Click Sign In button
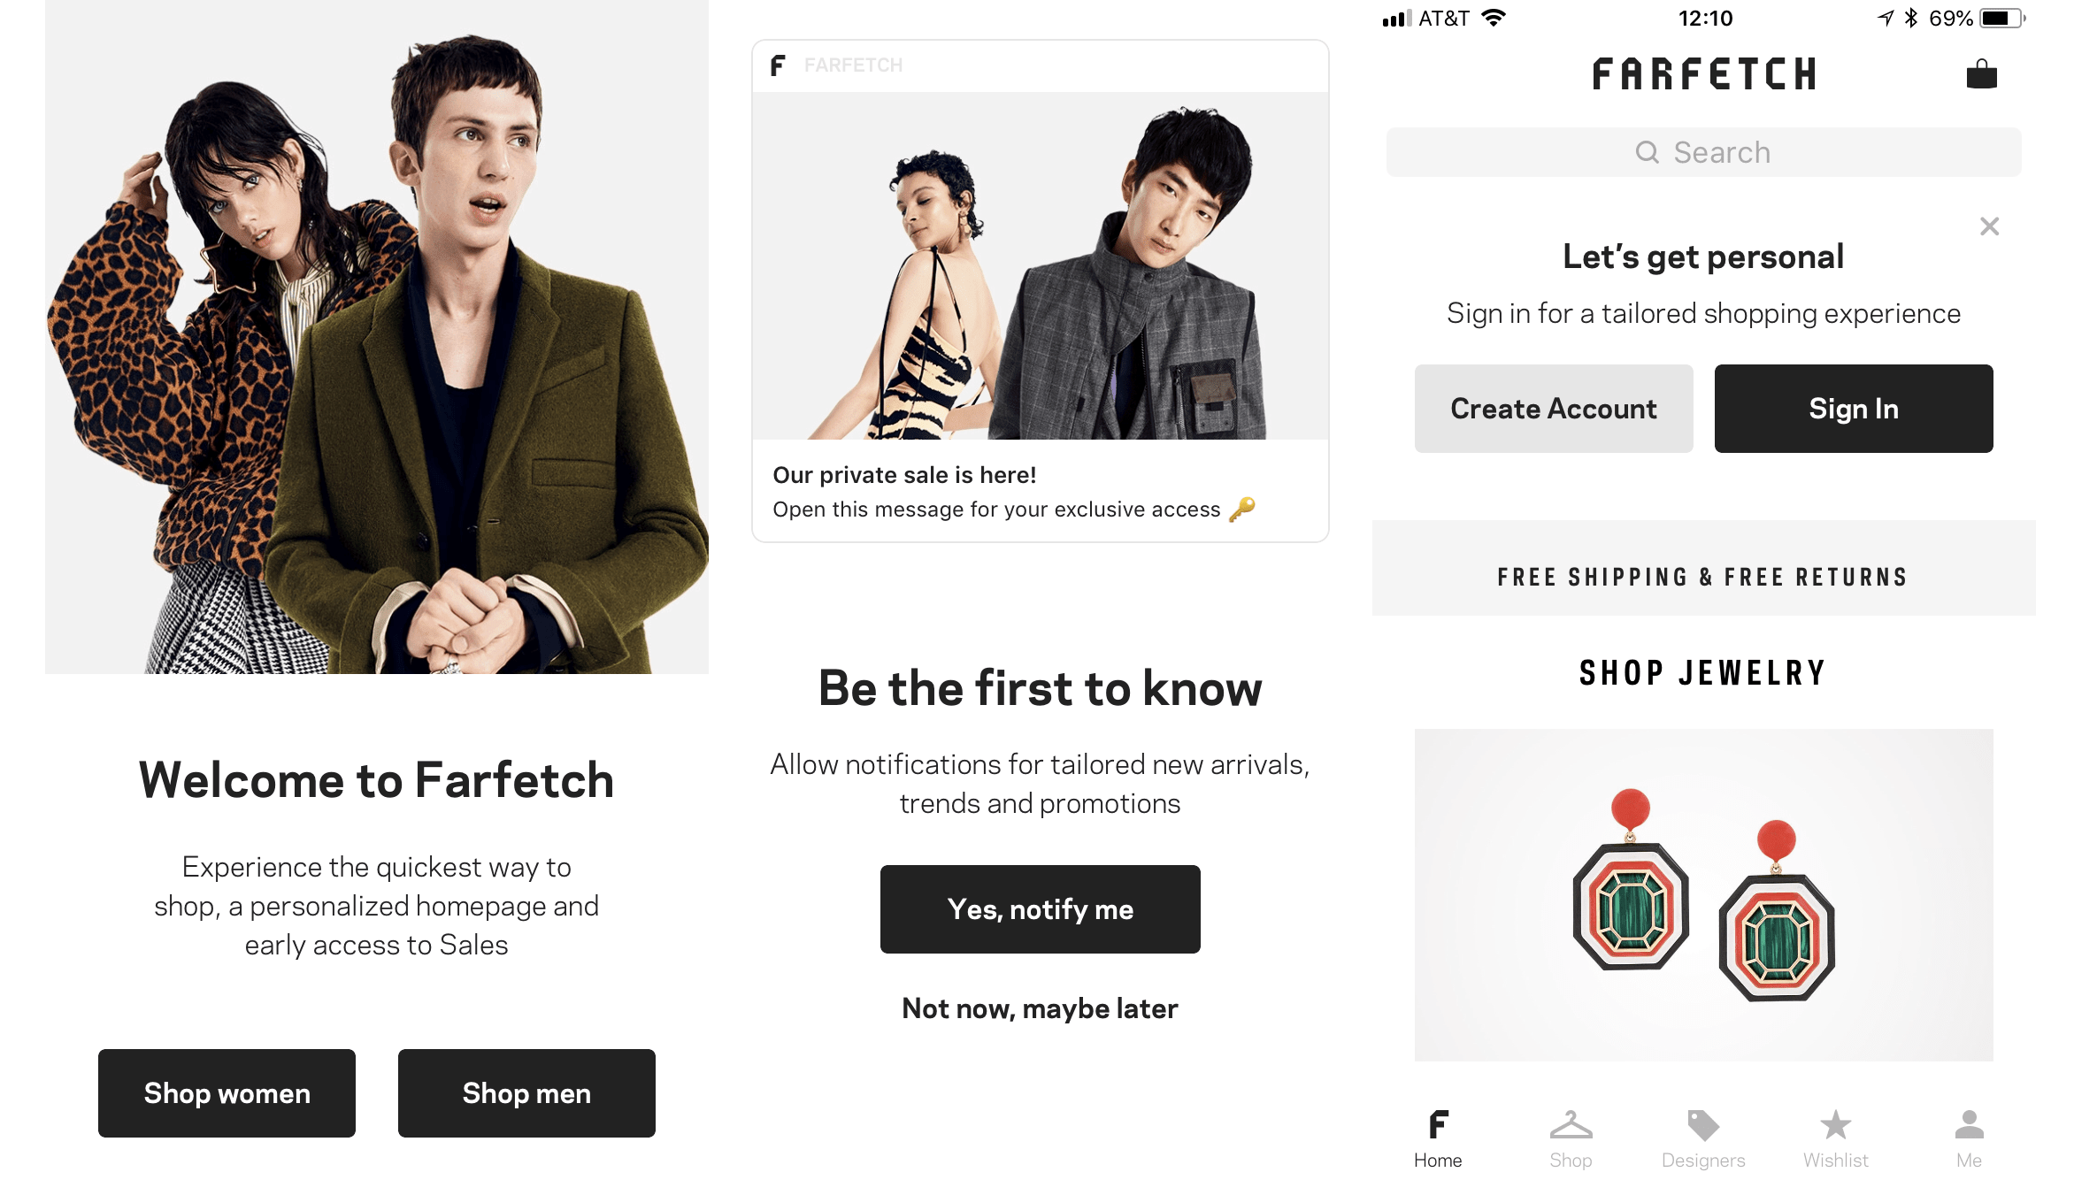This screenshot has width=2074, height=1180. click(x=1852, y=409)
